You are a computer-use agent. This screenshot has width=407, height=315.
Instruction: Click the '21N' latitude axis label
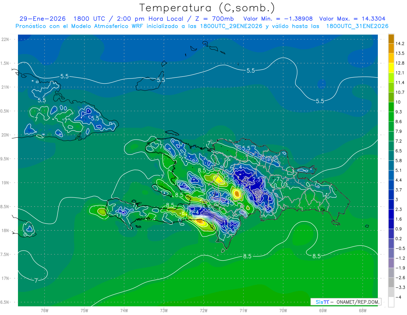[x=5, y=87]
